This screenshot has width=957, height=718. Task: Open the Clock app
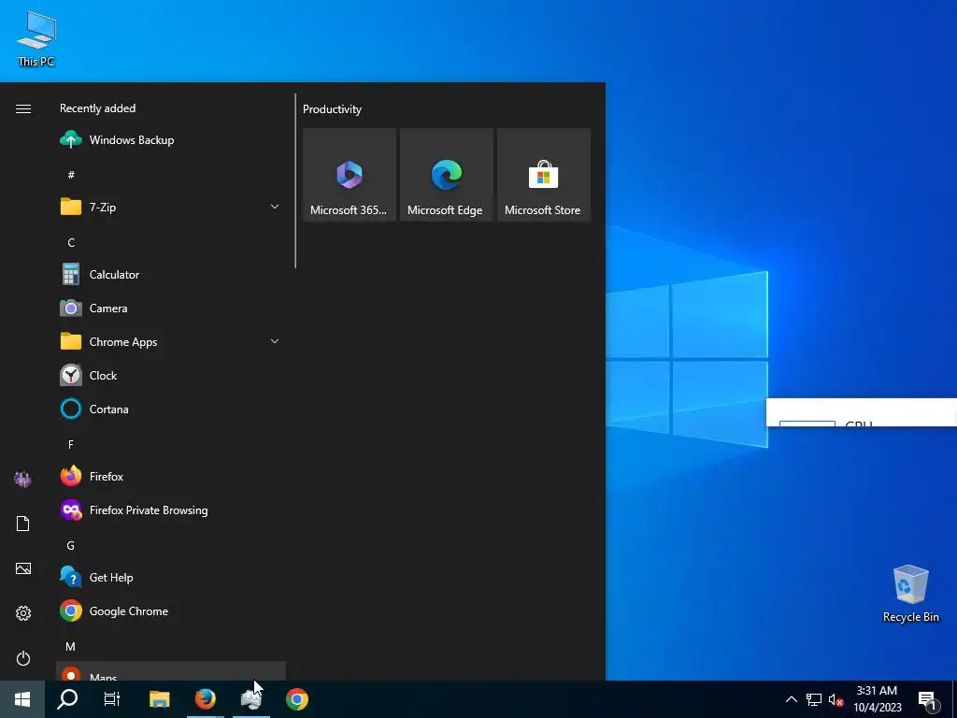click(170, 376)
